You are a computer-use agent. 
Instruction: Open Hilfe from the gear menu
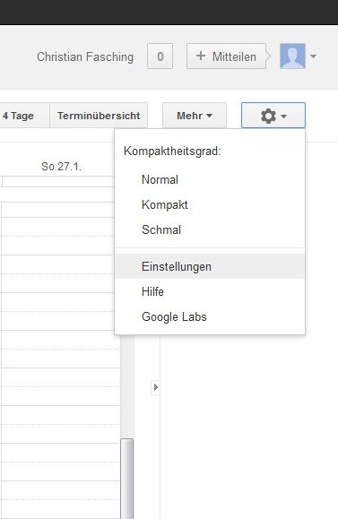click(210, 291)
